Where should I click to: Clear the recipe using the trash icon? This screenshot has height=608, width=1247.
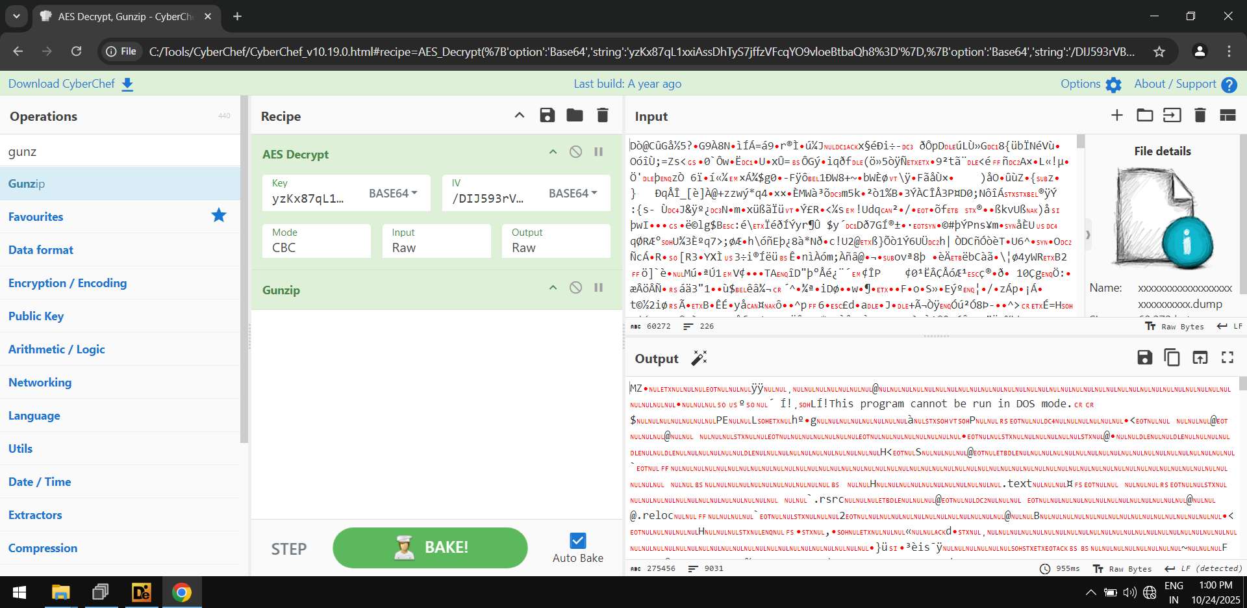602,115
